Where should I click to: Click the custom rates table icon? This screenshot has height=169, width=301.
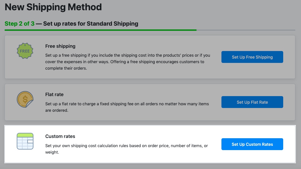pyautogui.click(x=25, y=141)
